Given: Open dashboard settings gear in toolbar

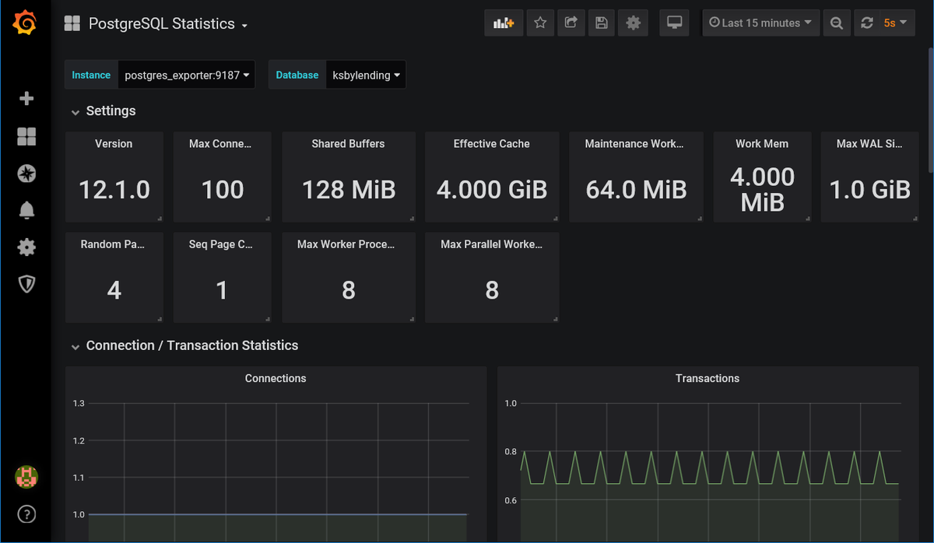Looking at the screenshot, I should tap(633, 23).
